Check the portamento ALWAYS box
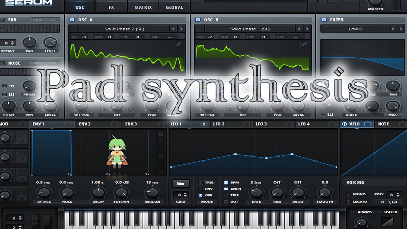Screen dimensions: 407x229 point(353,212)
